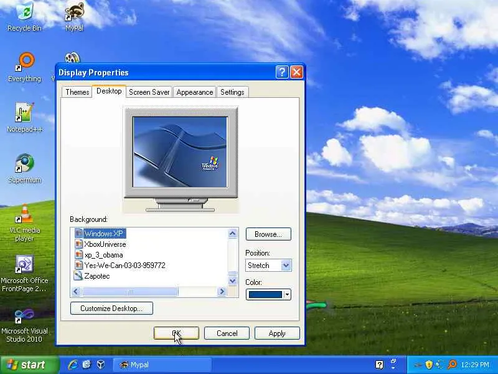
Task: Click Customize Desktop... button
Action: coord(111,309)
